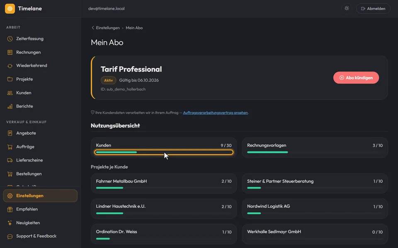Click the Mein Abo breadcrumb text

134,28
